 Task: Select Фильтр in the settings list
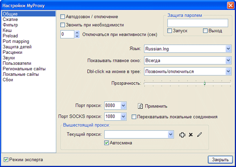tap(9, 25)
